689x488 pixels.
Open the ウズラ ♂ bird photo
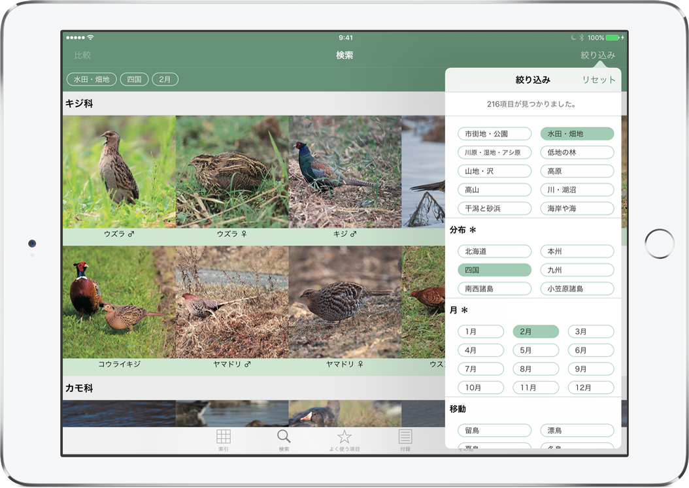click(x=119, y=172)
